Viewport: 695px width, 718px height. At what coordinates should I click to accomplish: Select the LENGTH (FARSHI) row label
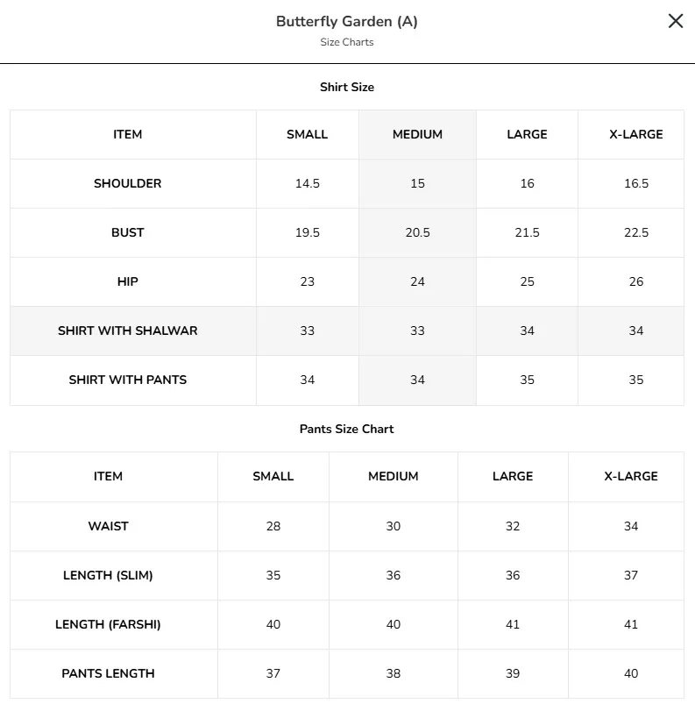pyautogui.click(x=108, y=624)
